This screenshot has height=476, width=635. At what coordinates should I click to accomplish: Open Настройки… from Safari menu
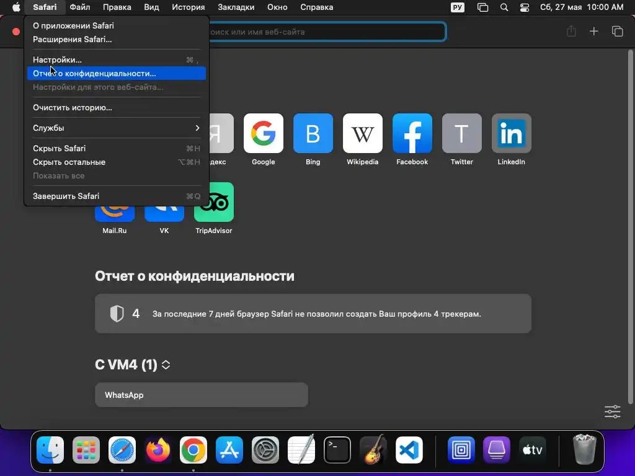116,59
